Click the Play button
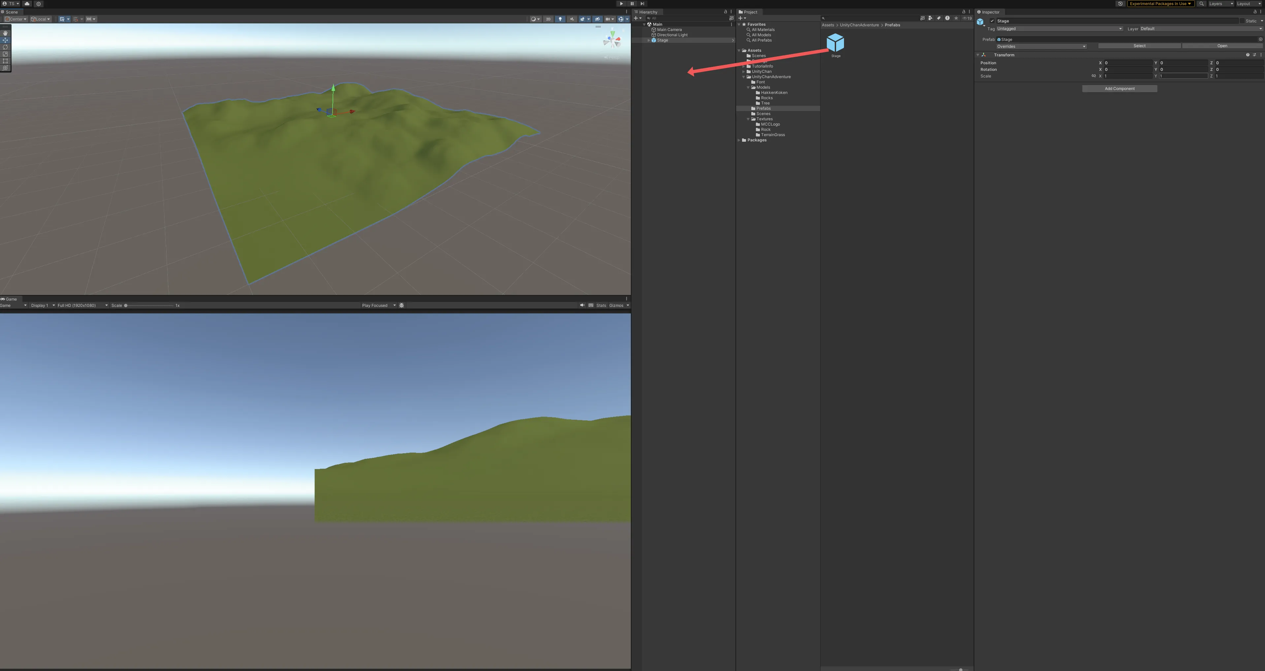 point(621,3)
